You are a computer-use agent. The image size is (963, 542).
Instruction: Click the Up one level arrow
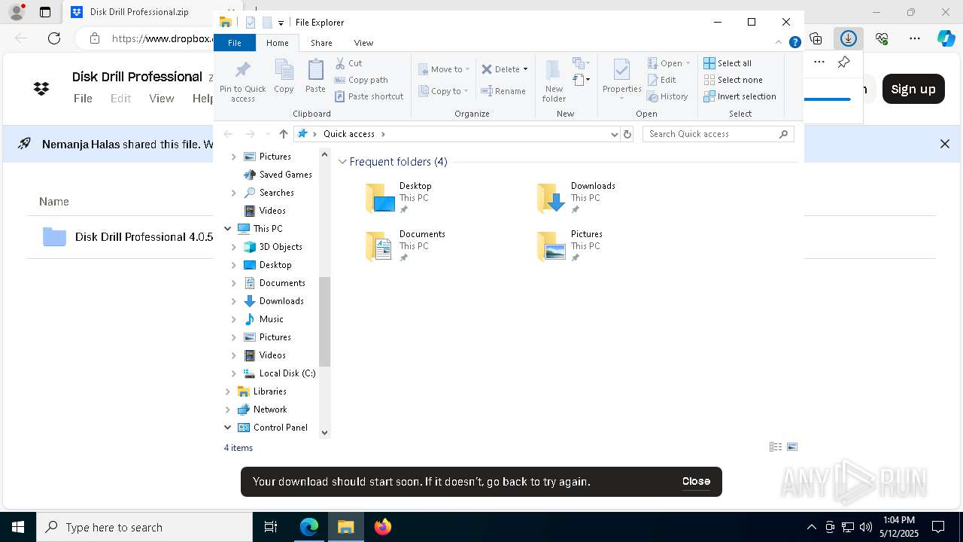283,134
